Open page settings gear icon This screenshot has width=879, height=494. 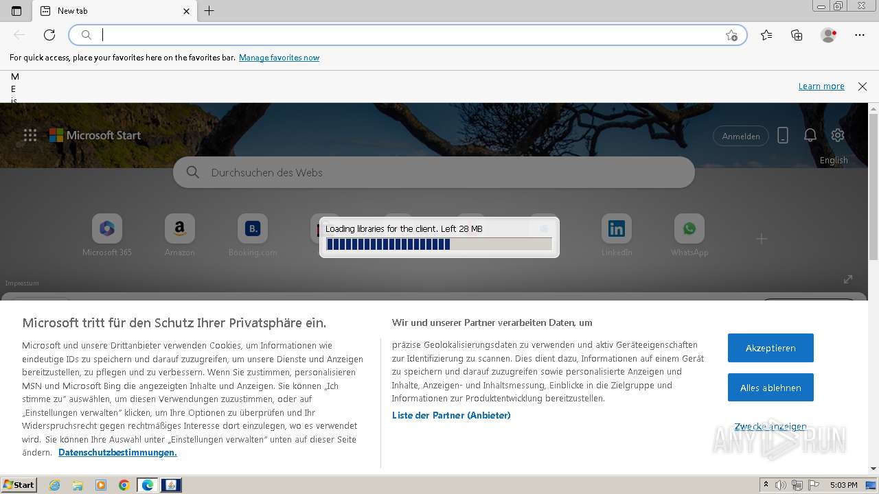coord(837,135)
